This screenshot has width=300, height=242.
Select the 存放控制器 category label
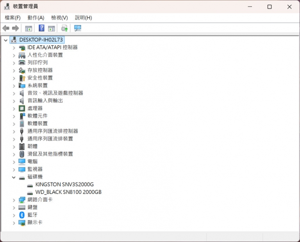[40, 70]
